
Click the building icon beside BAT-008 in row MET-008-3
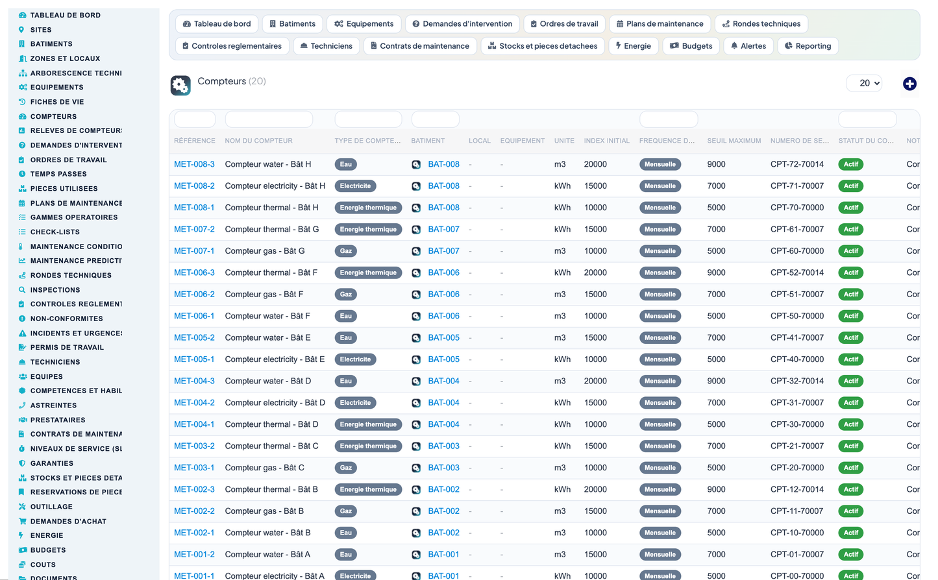coord(416,165)
